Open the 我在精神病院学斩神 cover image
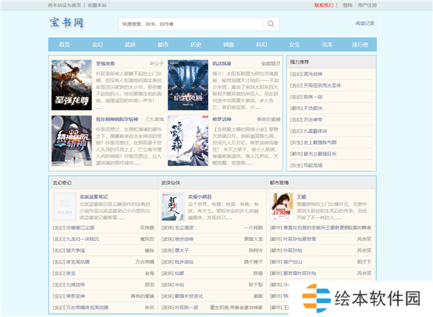Image resolution: width=433 pixels, height=317 pixels. [71, 142]
